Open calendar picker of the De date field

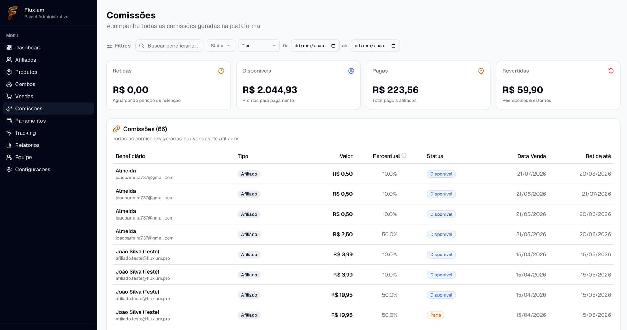point(333,46)
